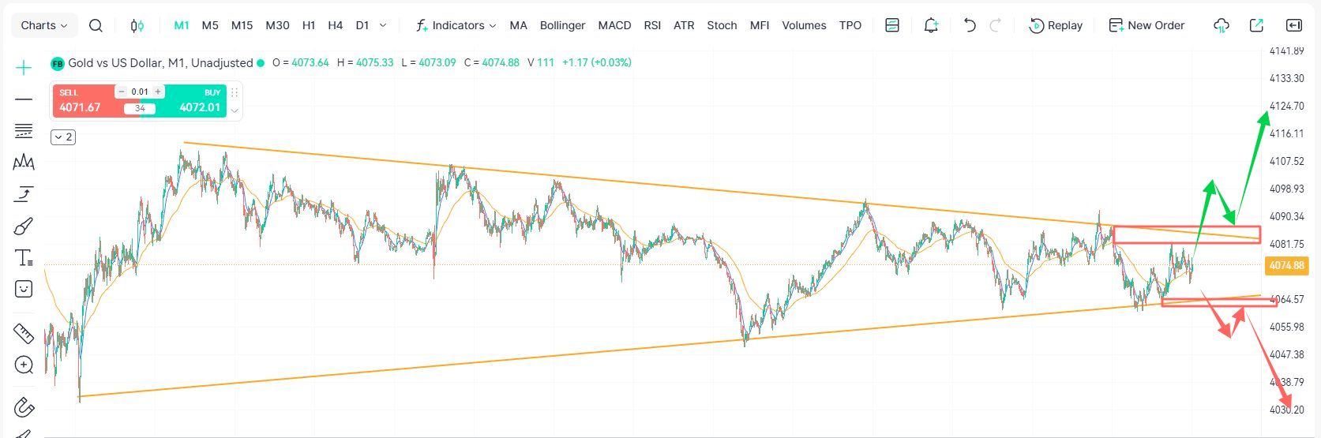Screen dimensions: 1321x438
Task: Select the Fibonacci lines tool
Action: coord(24,130)
